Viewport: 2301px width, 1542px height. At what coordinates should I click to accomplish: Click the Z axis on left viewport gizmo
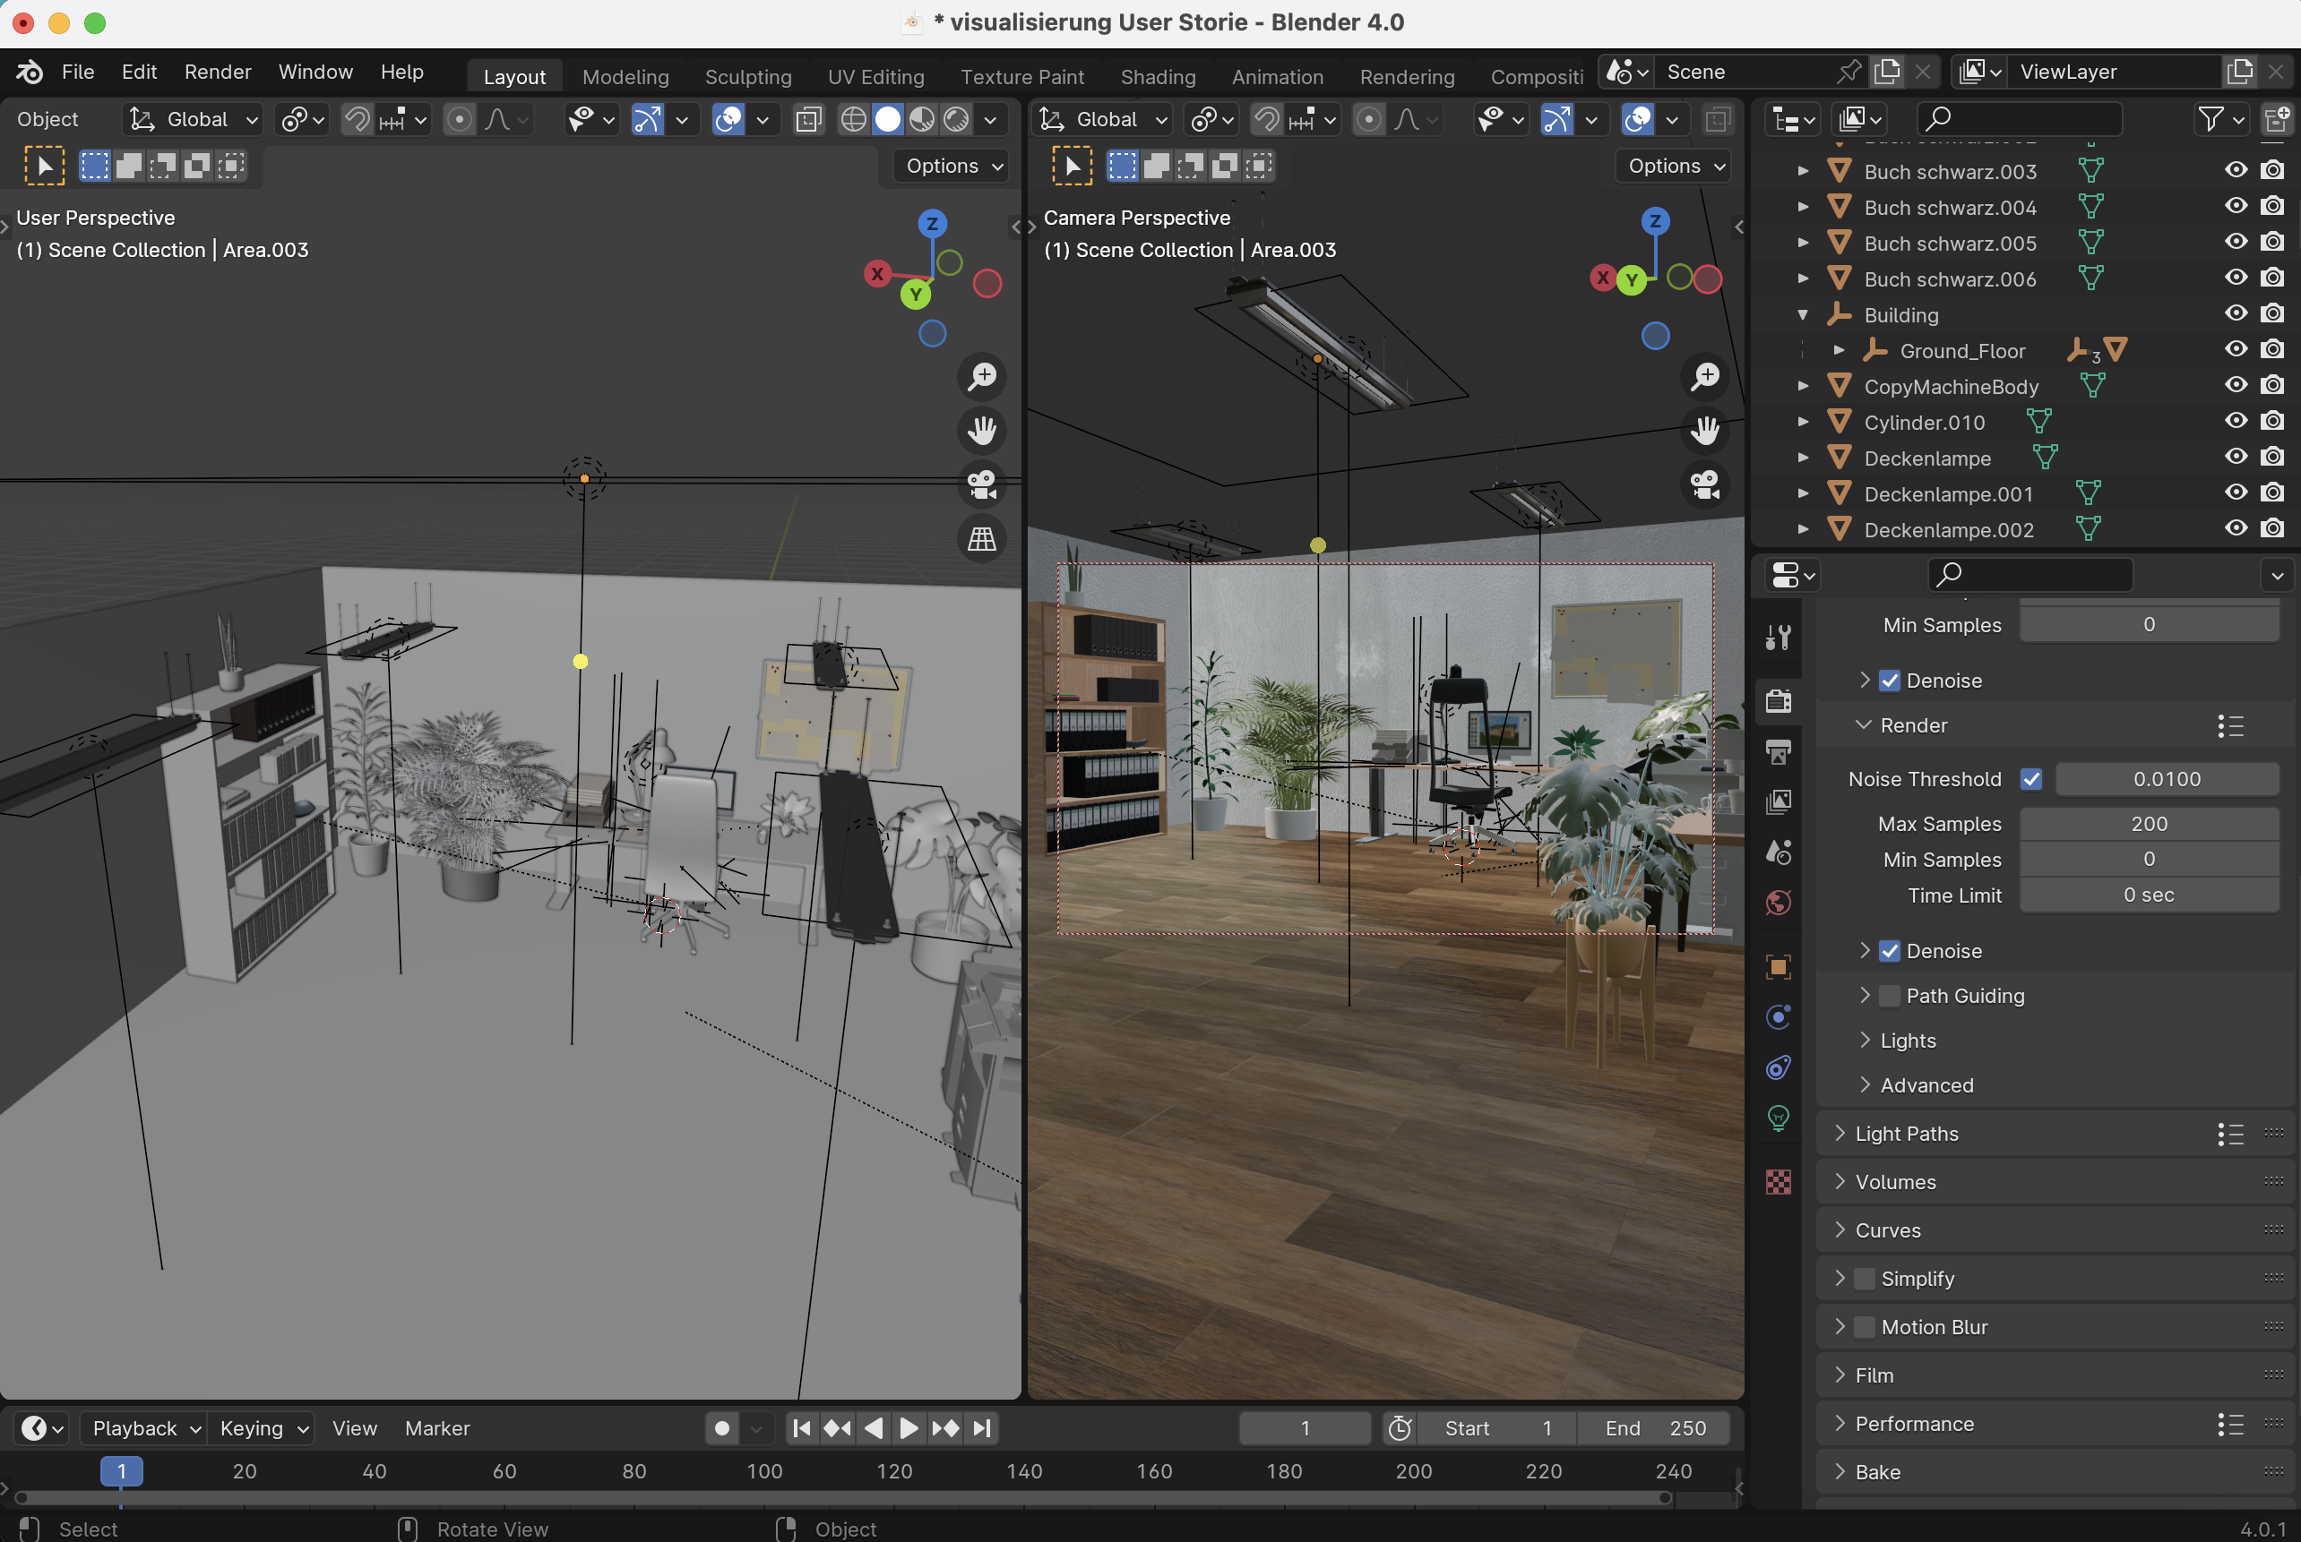932,223
